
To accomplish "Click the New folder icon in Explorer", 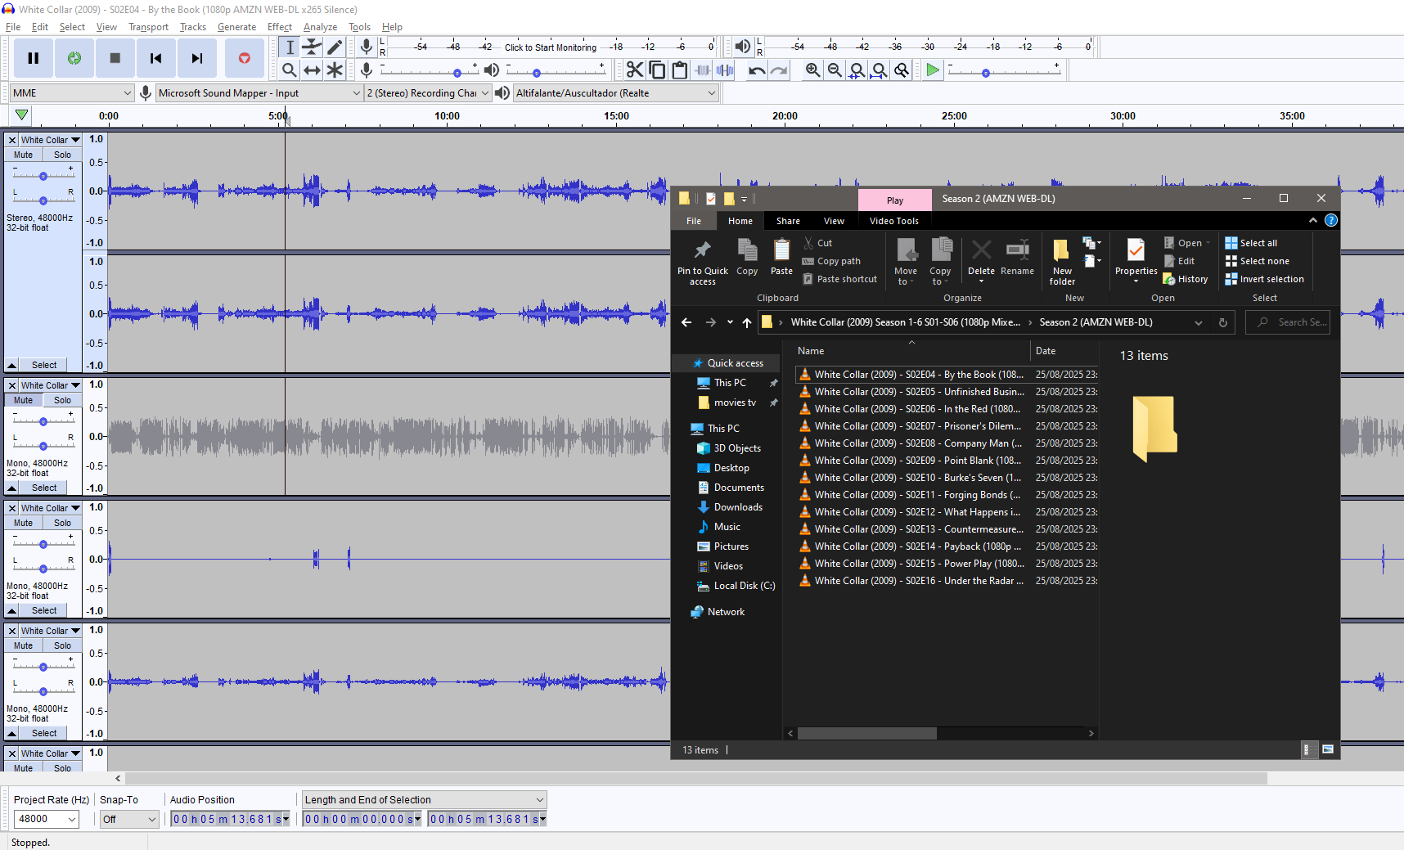I will click(x=1062, y=263).
